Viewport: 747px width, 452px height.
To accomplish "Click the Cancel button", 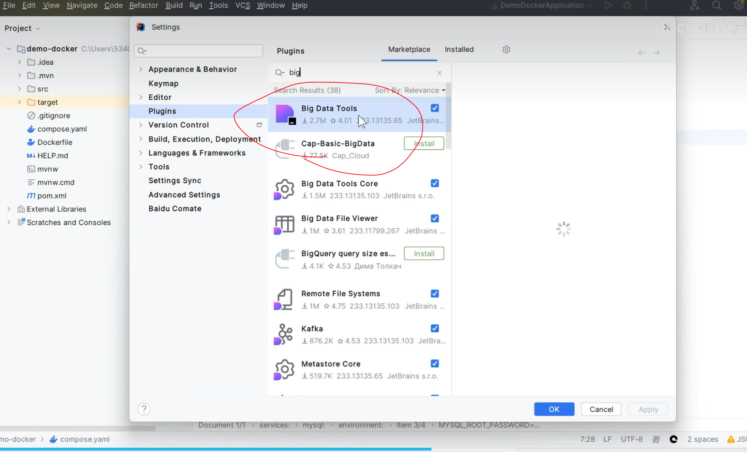I will pyautogui.click(x=601, y=409).
